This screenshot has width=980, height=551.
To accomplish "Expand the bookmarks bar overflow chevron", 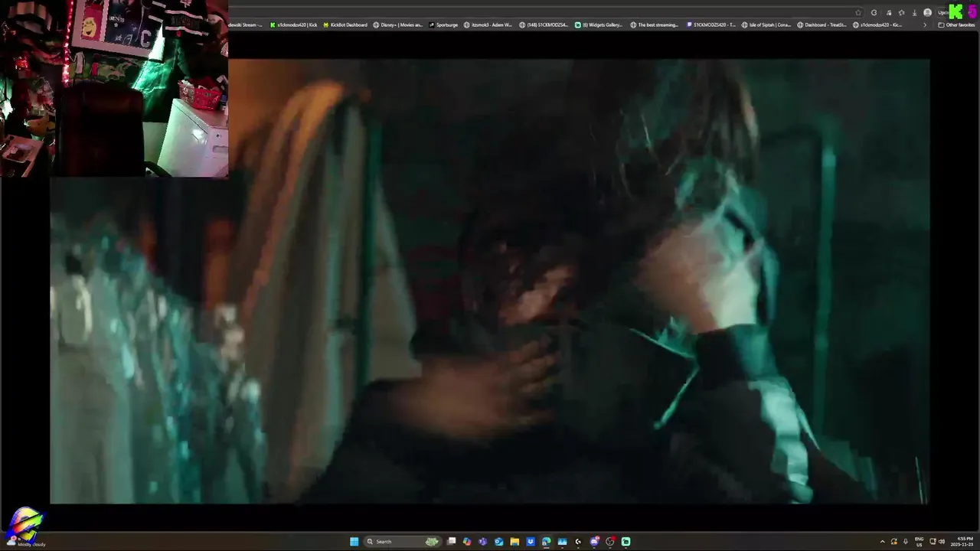I will click(925, 24).
